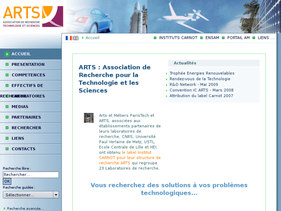Image resolution: width=281 pixels, height=211 pixels.
Task: Open the Recherche avancée... link
Action: 25,209
